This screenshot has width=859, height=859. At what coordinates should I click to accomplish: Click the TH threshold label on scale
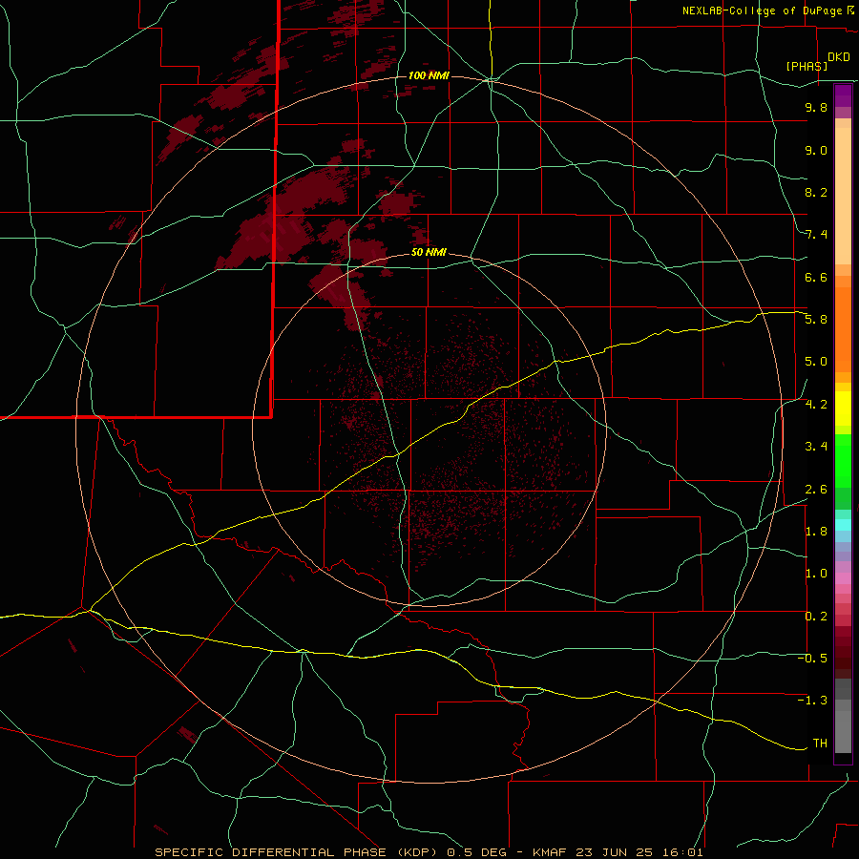click(x=820, y=744)
